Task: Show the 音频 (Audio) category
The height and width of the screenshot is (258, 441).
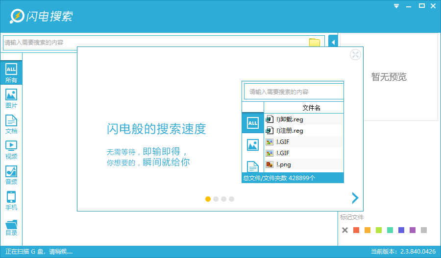Action: (x=11, y=174)
